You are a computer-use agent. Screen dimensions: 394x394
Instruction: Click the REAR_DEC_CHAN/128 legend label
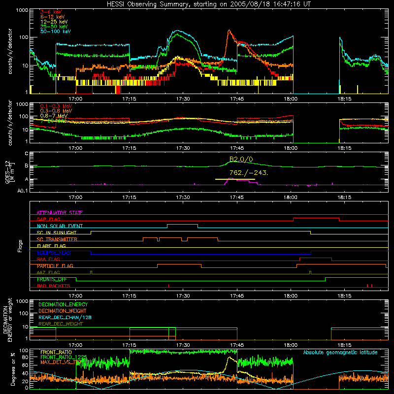point(65,317)
